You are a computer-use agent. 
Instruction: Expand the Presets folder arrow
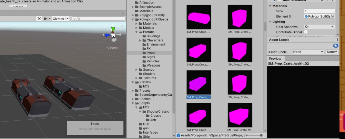click(x=133, y=91)
